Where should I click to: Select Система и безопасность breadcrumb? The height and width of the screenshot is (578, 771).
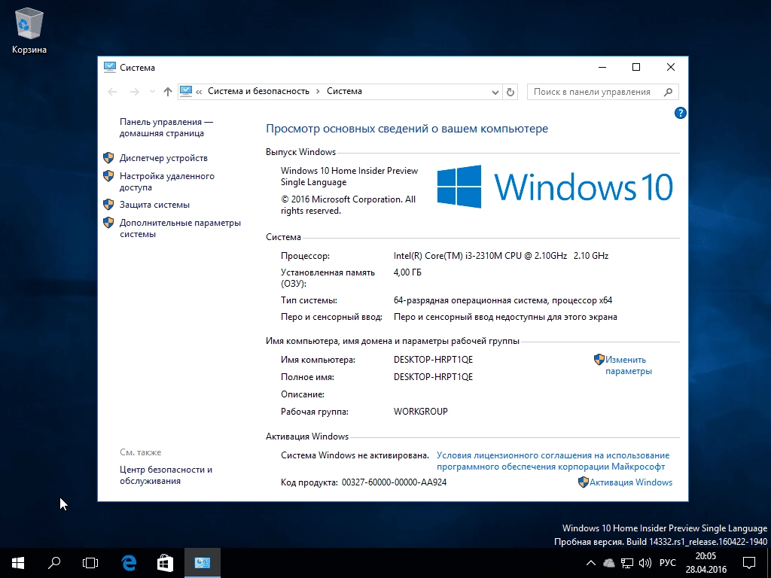coord(259,91)
